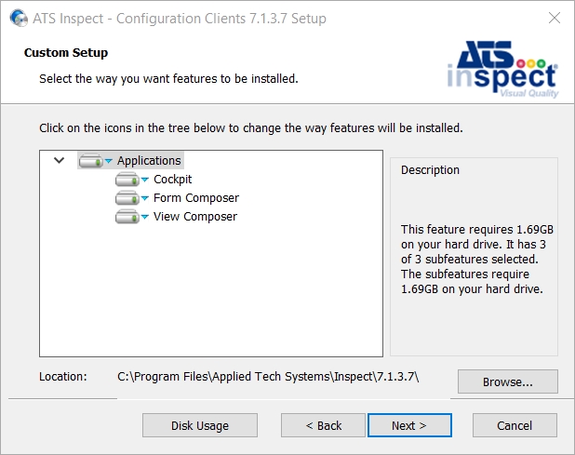Viewport: 575px width, 455px height.
Task: Open the View Composer install-option dropdown arrow
Action: pos(145,217)
